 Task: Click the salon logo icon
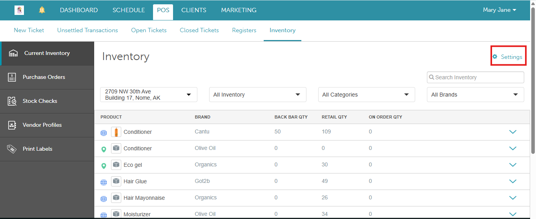tap(19, 10)
